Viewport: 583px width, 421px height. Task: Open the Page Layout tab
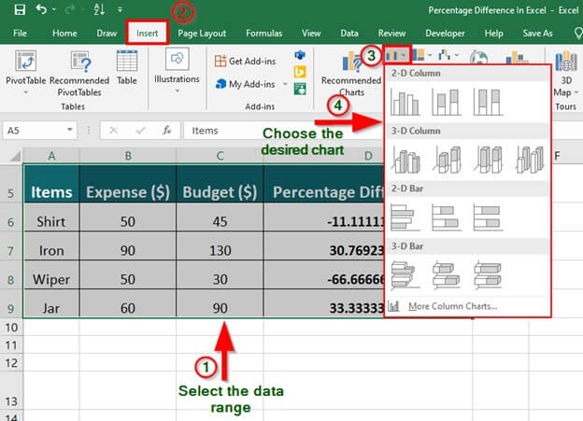tap(202, 34)
